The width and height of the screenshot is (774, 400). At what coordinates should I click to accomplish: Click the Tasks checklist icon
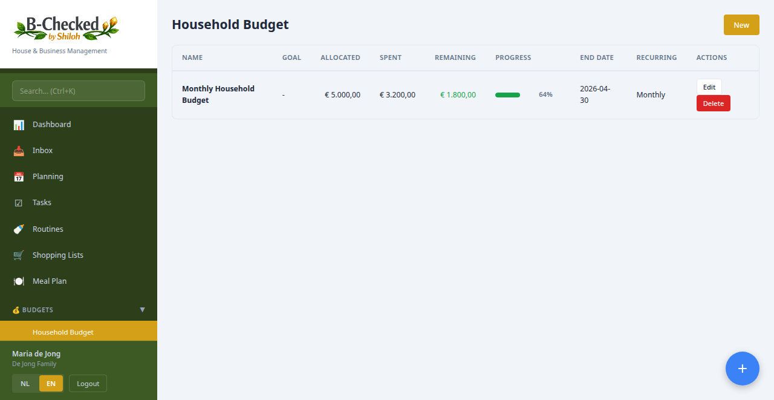19,202
